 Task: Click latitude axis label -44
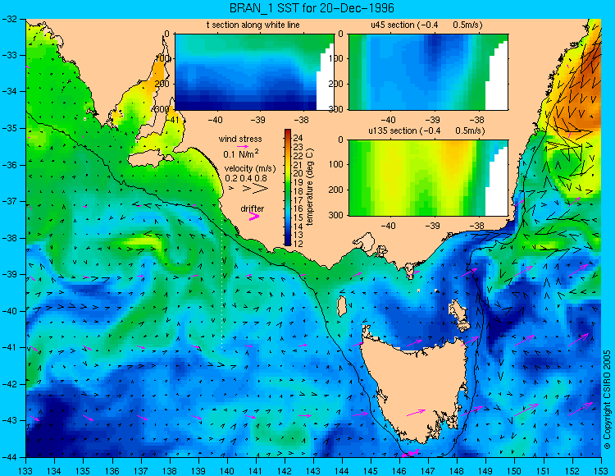click(9, 457)
